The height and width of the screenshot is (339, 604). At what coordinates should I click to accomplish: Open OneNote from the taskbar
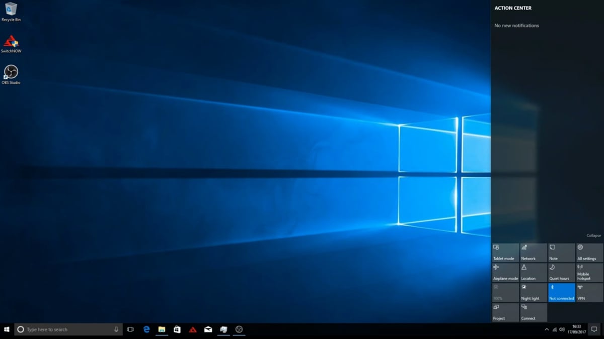coord(223,329)
